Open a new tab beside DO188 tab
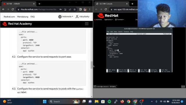This screenshot has height=105, width=186. tap(40, 4)
